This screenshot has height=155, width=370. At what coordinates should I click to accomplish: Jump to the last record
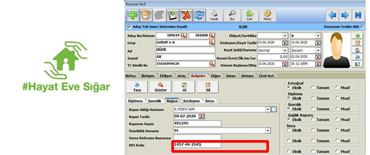click(x=358, y=16)
